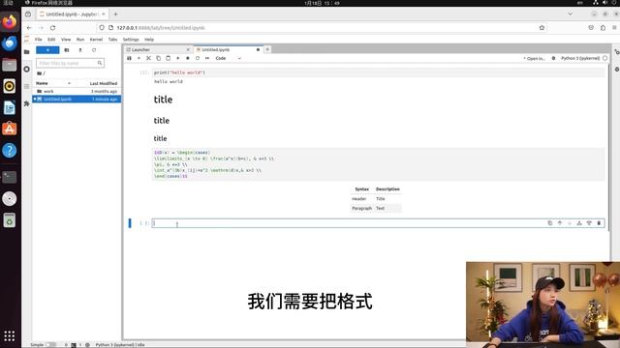
Task: Click the Firefox address bar URL
Action: click(161, 28)
